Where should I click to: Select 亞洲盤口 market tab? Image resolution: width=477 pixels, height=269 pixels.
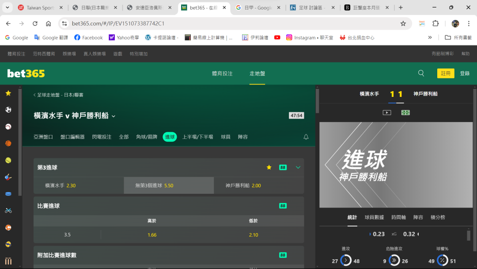43,137
